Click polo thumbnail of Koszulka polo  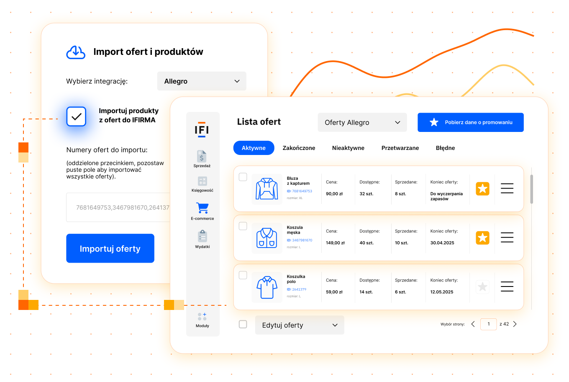(x=267, y=287)
